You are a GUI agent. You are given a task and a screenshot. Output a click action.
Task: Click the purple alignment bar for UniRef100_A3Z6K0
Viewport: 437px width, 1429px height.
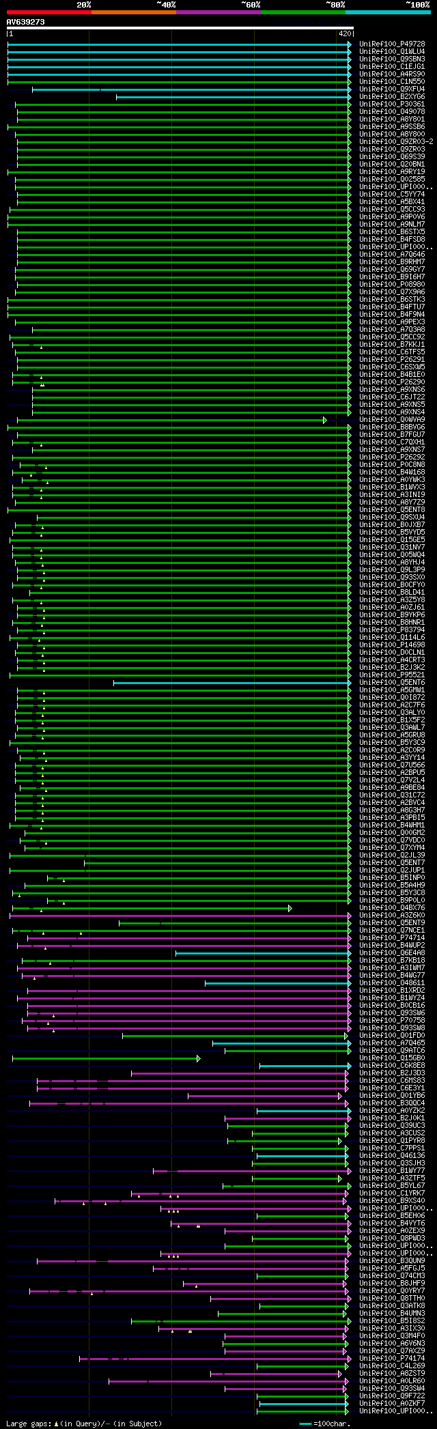coord(179,916)
